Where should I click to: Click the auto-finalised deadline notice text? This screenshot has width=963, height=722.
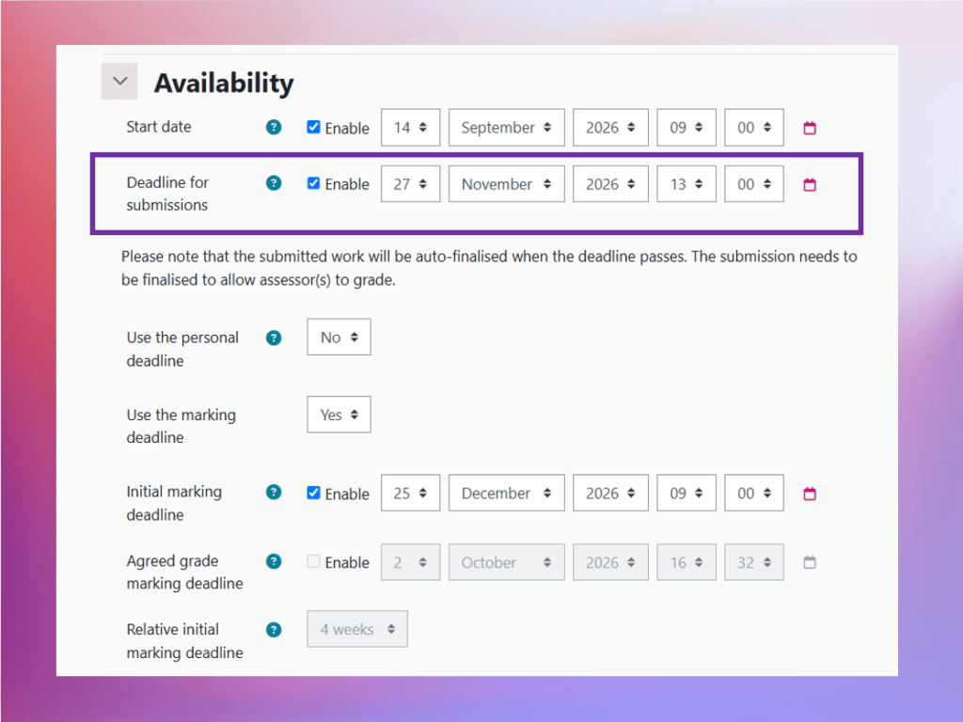pos(489,268)
